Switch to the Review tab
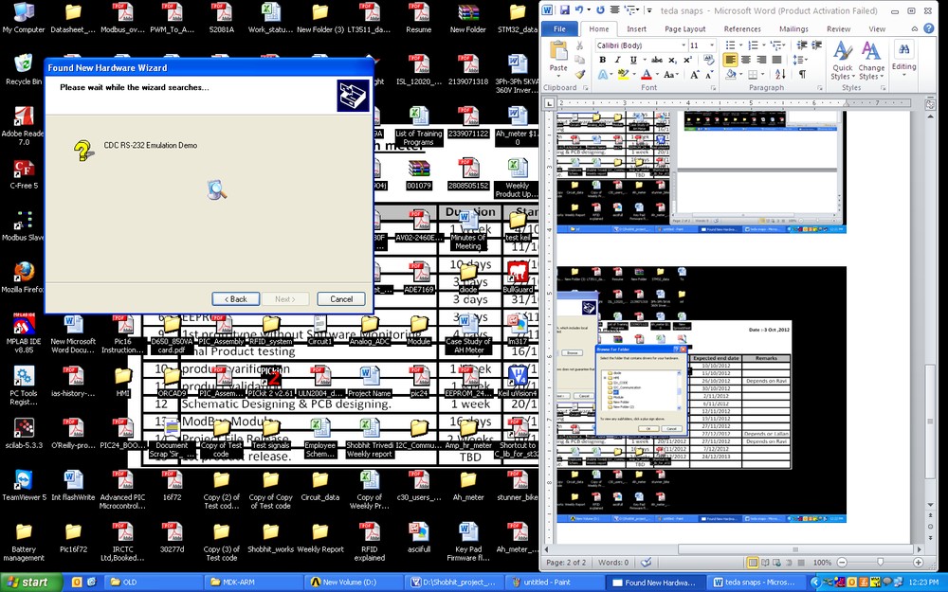 click(839, 28)
